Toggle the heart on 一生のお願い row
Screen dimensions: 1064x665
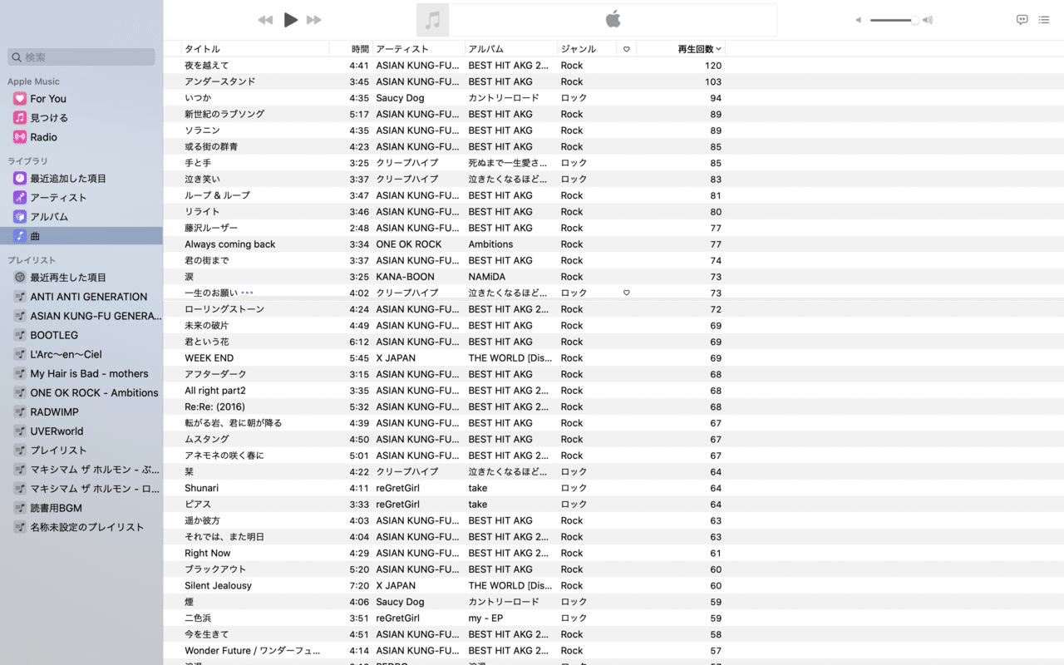627,293
